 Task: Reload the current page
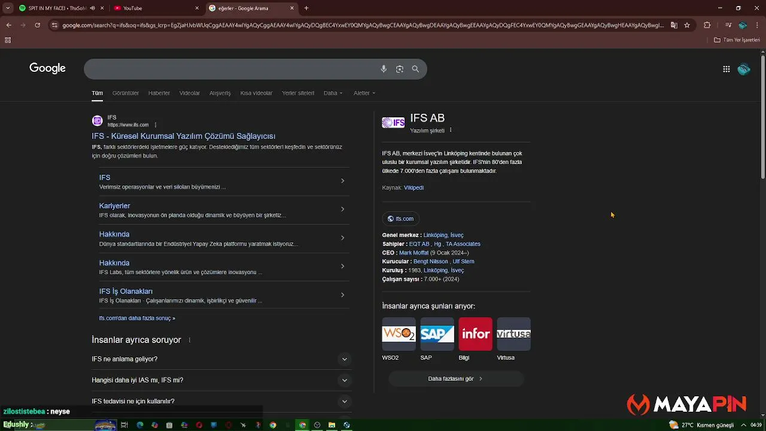[x=37, y=25]
